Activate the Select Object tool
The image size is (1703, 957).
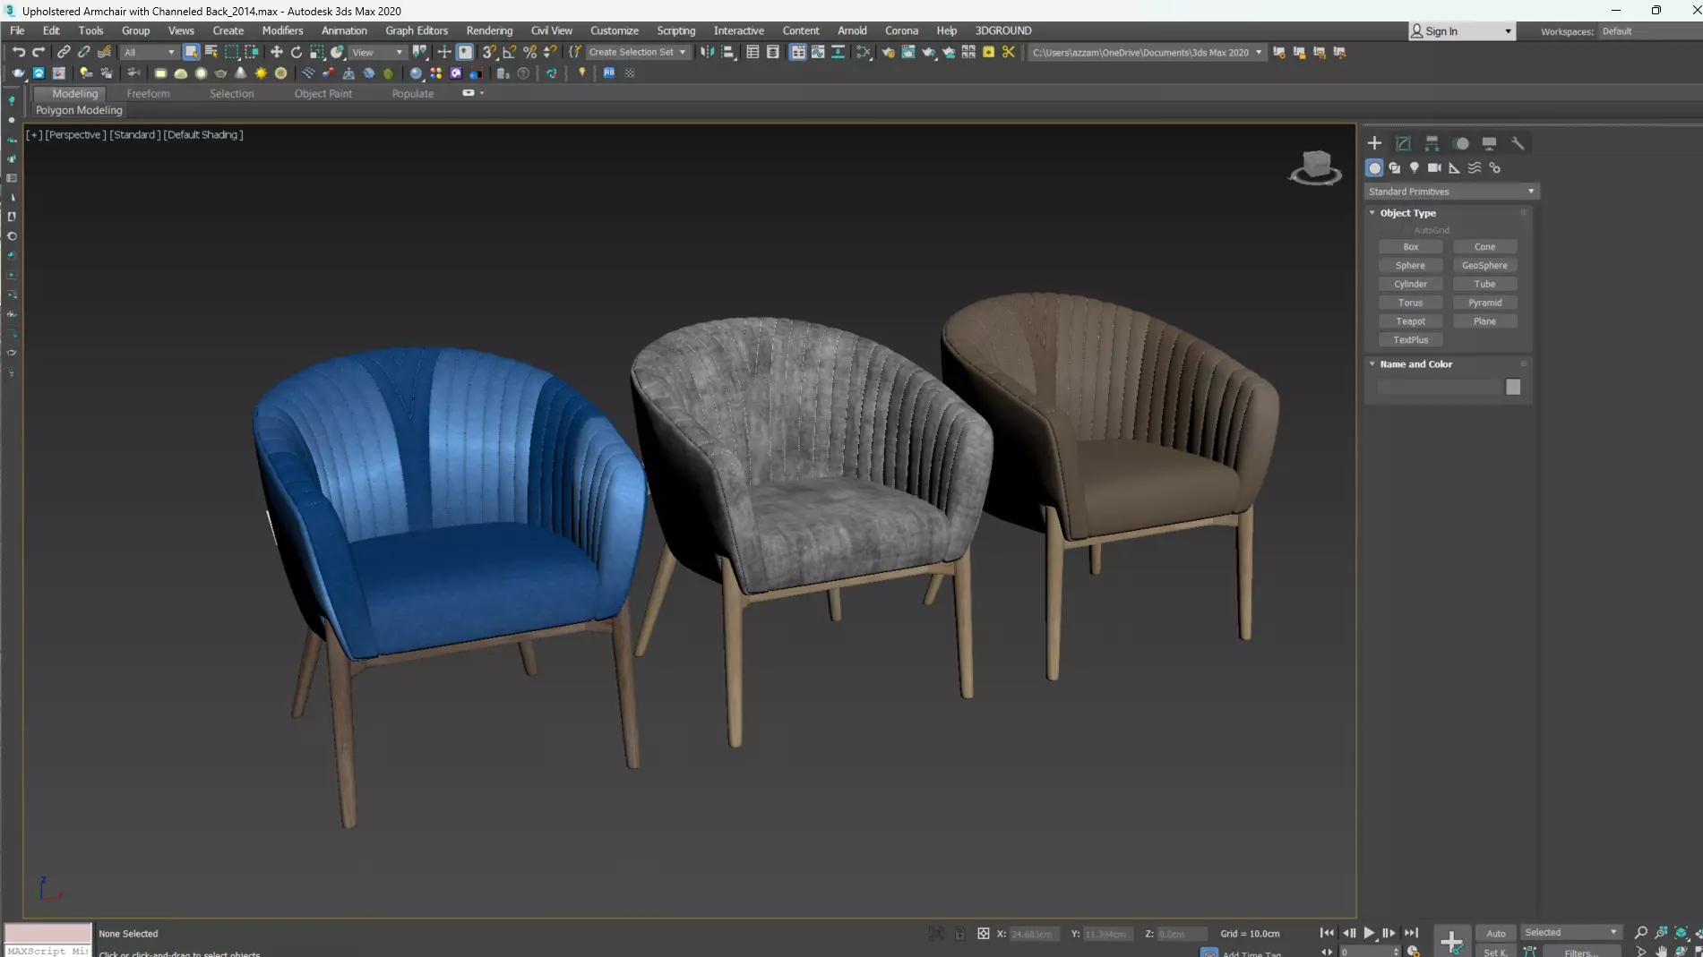click(191, 52)
